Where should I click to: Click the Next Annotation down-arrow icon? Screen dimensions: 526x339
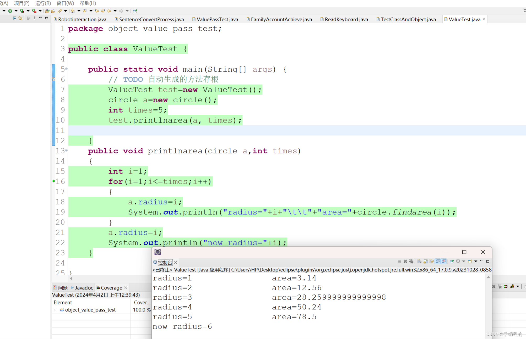[73, 11]
